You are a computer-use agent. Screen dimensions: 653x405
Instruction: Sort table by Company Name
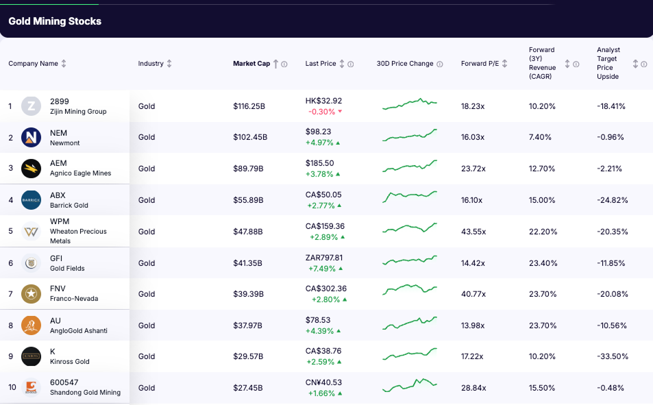[64, 63]
